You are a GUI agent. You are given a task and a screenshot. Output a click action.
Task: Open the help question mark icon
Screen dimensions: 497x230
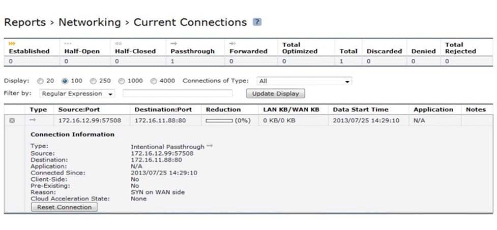click(x=257, y=22)
